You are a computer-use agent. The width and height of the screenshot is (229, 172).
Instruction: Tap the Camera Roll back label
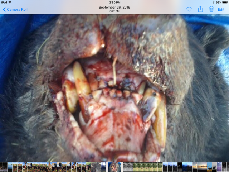(x=16, y=9)
